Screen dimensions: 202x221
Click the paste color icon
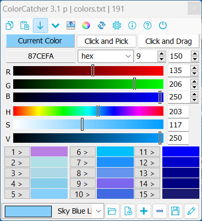pyautogui.click(x=25, y=25)
